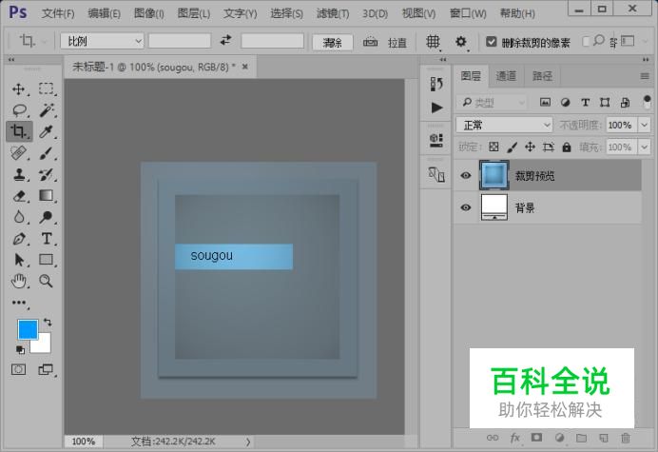Viewport: 658px width, 452px height.
Task: Select the Clone Stamp tool
Action: pos(18,174)
